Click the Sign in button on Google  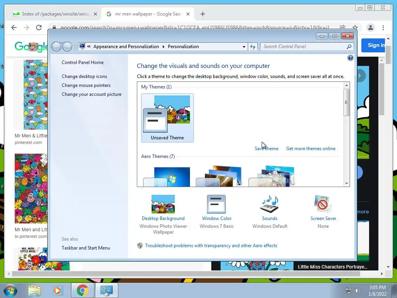point(373,45)
